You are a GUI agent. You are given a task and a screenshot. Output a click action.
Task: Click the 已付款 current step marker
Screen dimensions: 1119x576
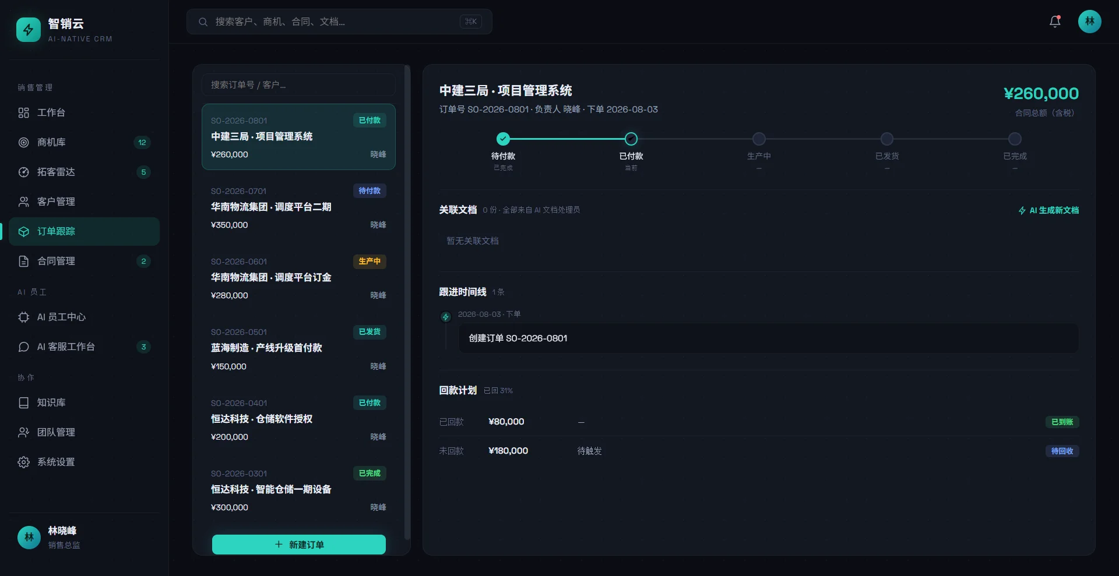631,139
